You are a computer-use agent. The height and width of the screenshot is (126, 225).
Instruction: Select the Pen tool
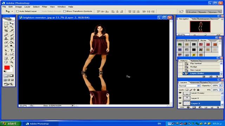[x=6, y=54]
